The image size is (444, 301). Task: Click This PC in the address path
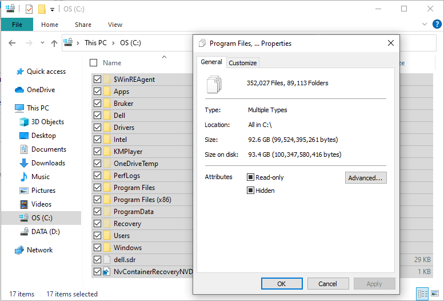(95, 43)
